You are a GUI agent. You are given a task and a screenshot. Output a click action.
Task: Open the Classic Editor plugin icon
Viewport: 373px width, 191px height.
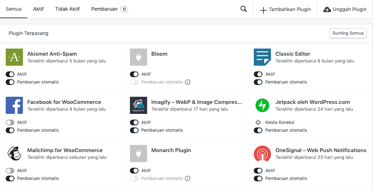tap(262, 57)
